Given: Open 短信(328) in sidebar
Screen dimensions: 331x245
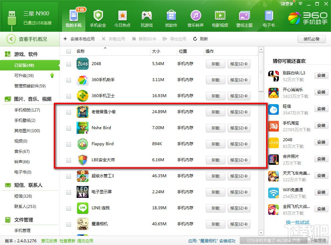Looking at the screenshot, I should point(23,196).
